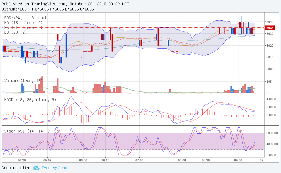Click the 08:36 time axis label
281x173 pixels.
tap(206, 160)
